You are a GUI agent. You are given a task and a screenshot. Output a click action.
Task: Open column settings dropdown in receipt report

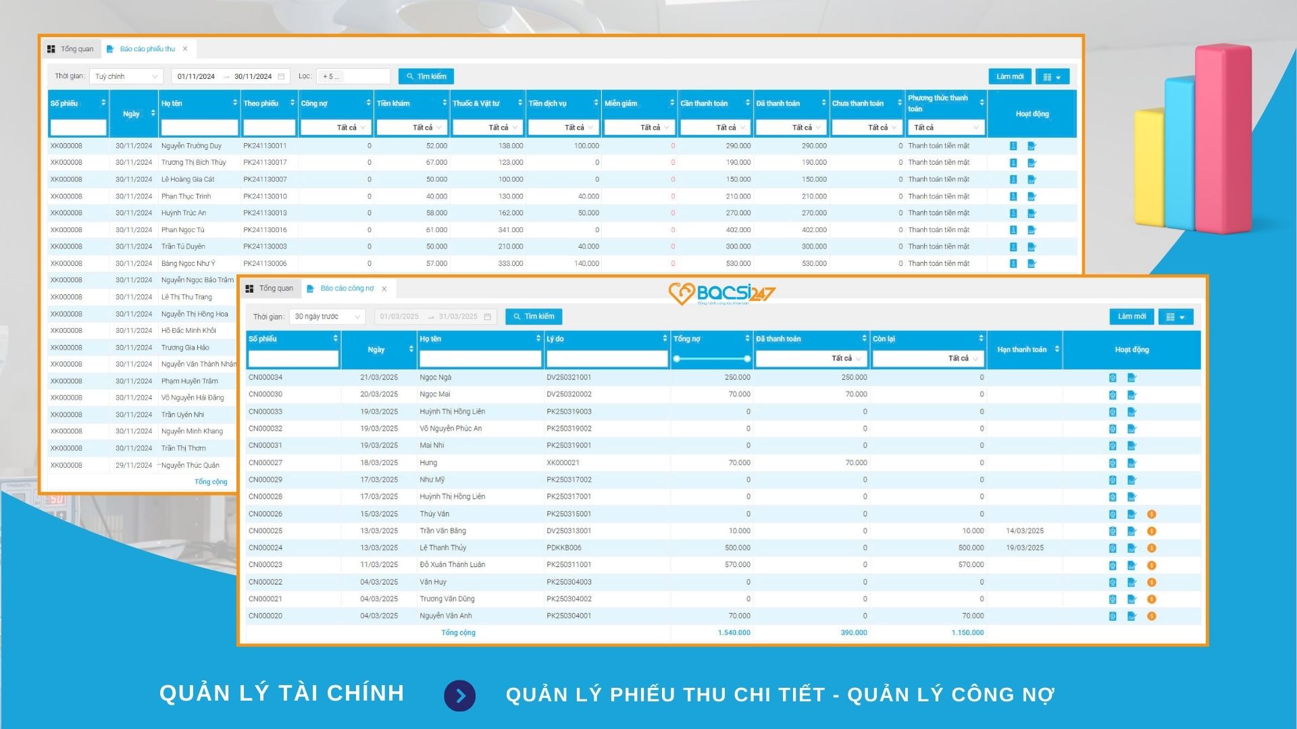click(x=1052, y=76)
